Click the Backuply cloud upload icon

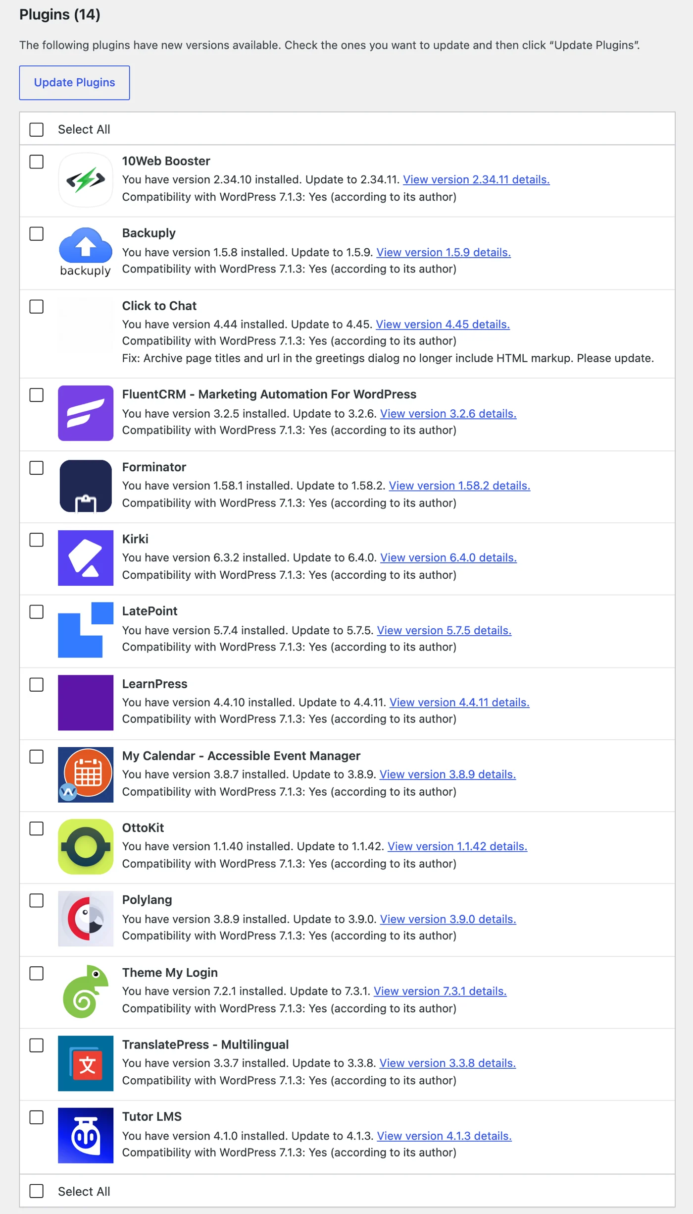click(86, 252)
